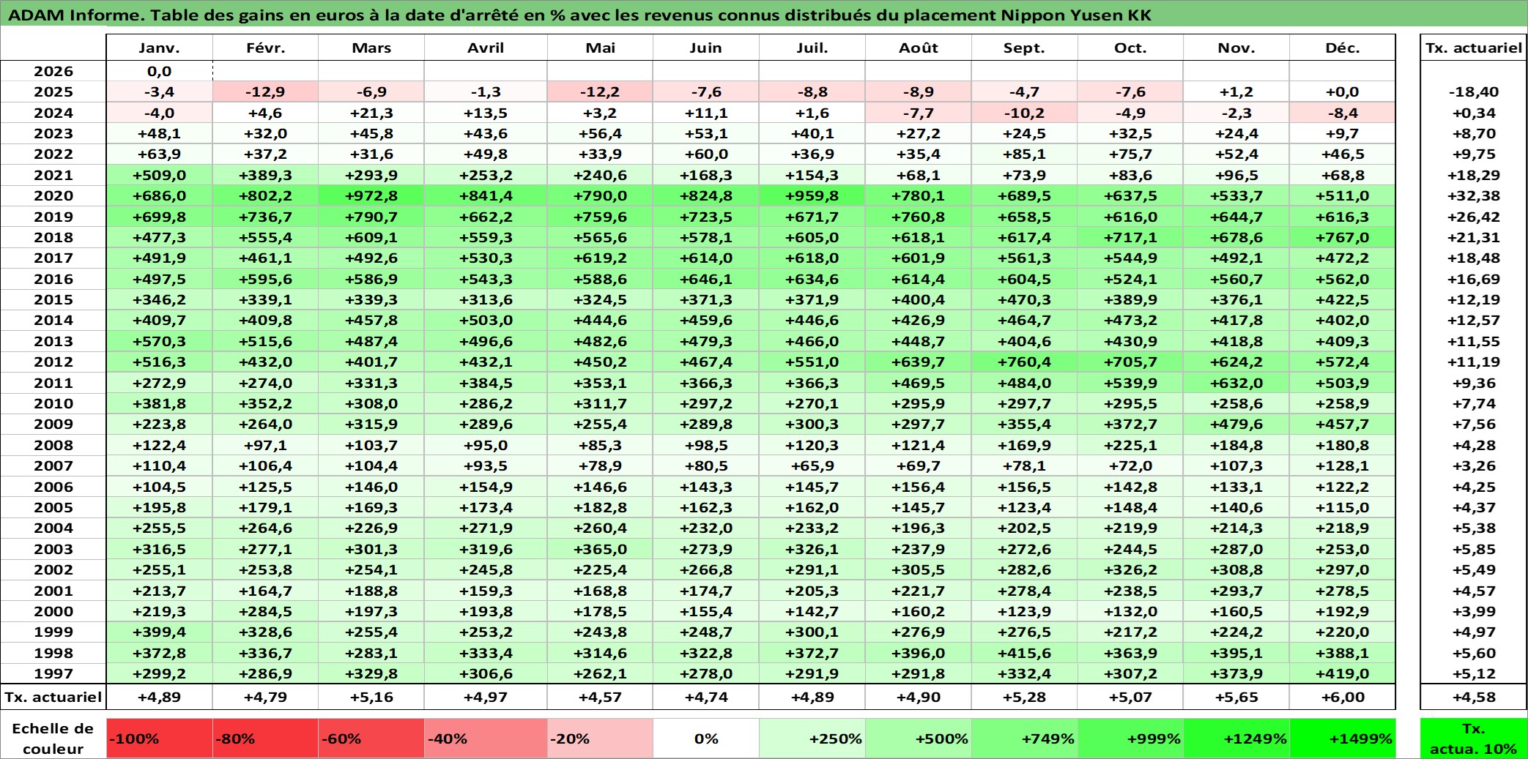Image resolution: width=1528 pixels, height=759 pixels.
Task: Select the +5,65 actuarial rate under Nov.
Action: (x=1236, y=697)
